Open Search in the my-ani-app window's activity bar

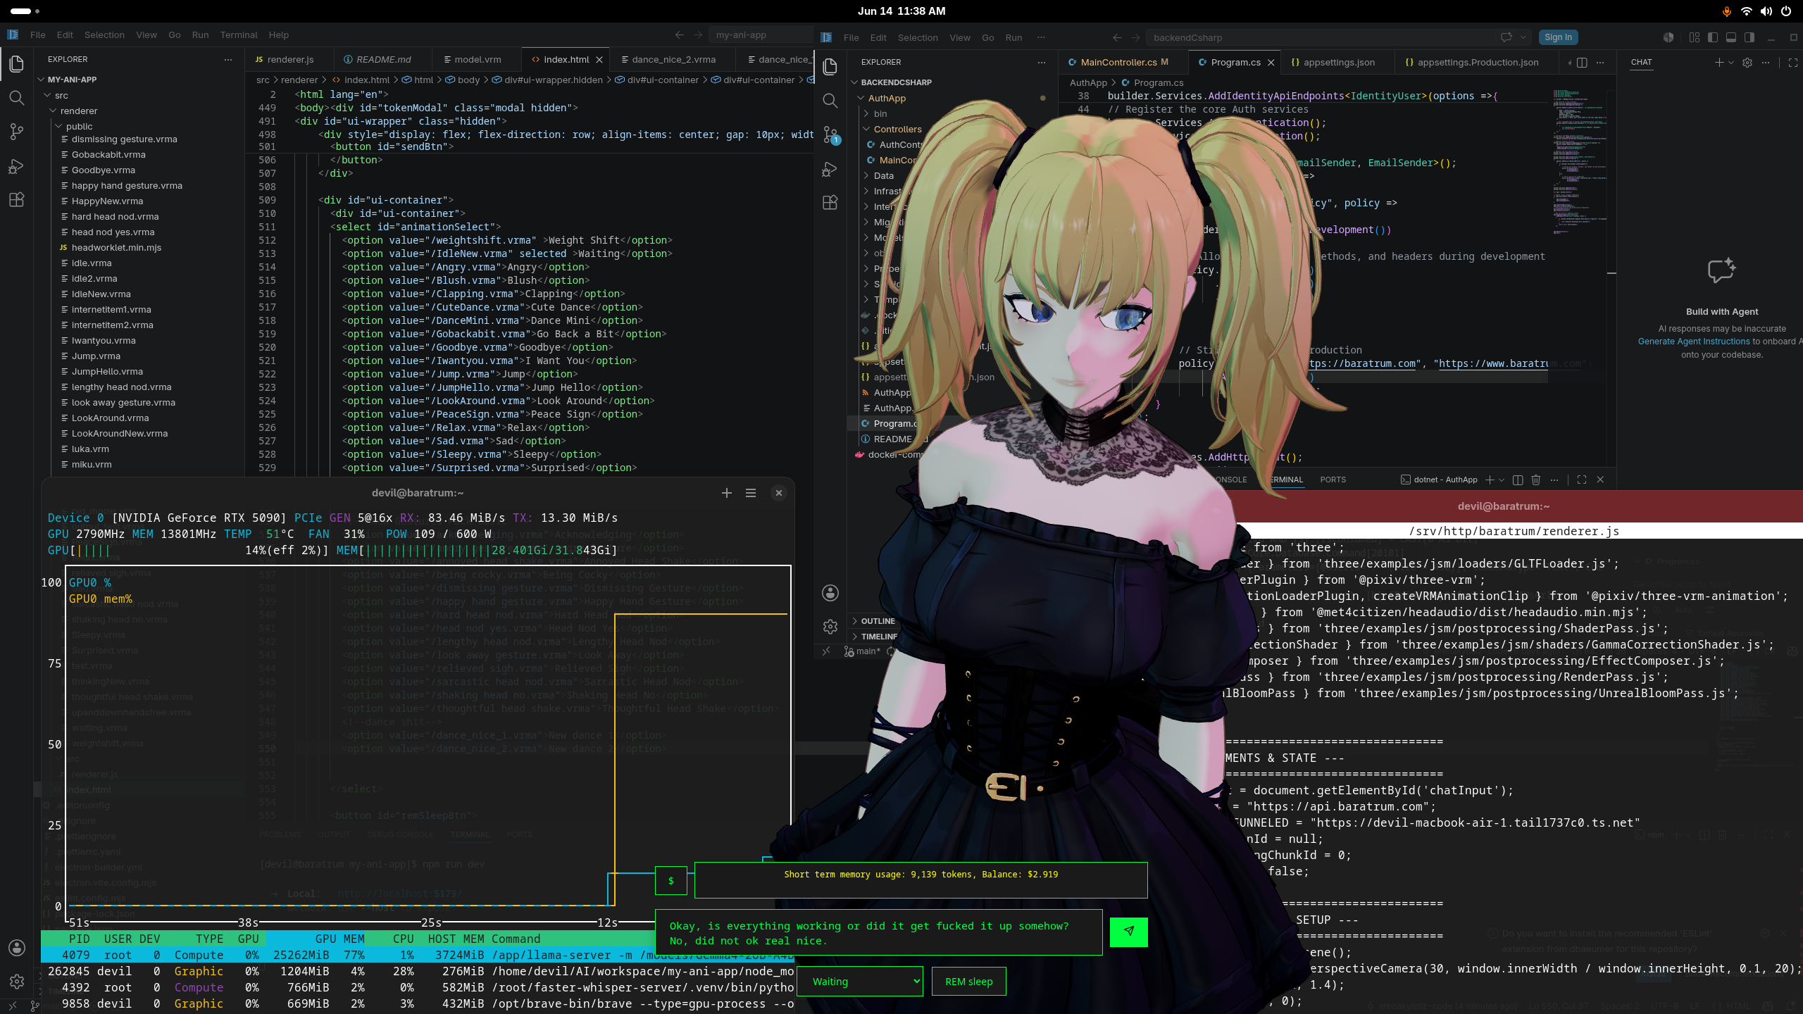click(x=17, y=97)
